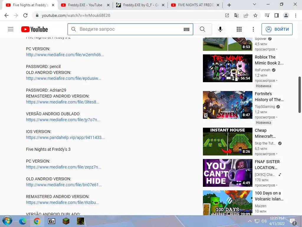Screen dimensions: 302x227
Task: Open Roblox The Mimic Book 2 thumbnail
Action: point(227,68)
